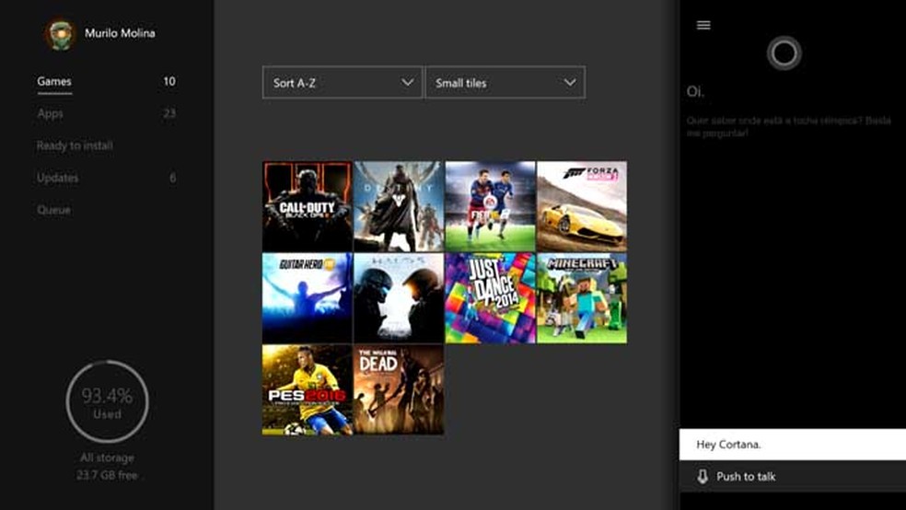This screenshot has width=906, height=510.
Task: Click the All storage label
Action: 107,458
